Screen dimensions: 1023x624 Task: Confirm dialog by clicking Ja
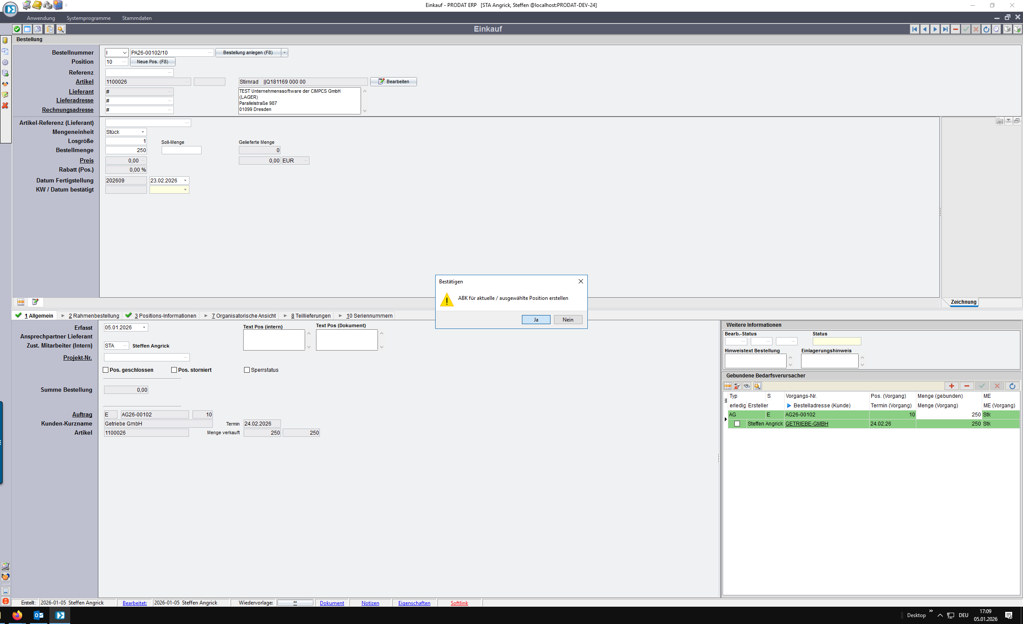(536, 319)
